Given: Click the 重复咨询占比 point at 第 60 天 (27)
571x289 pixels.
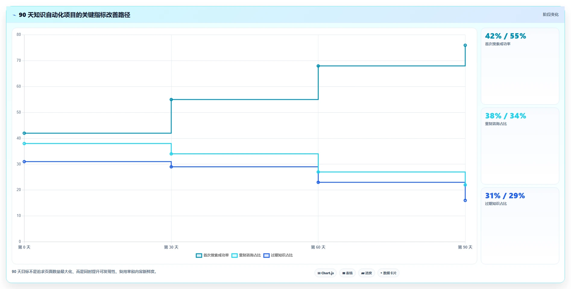Looking at the screenshot, I should tap(318, 172).
